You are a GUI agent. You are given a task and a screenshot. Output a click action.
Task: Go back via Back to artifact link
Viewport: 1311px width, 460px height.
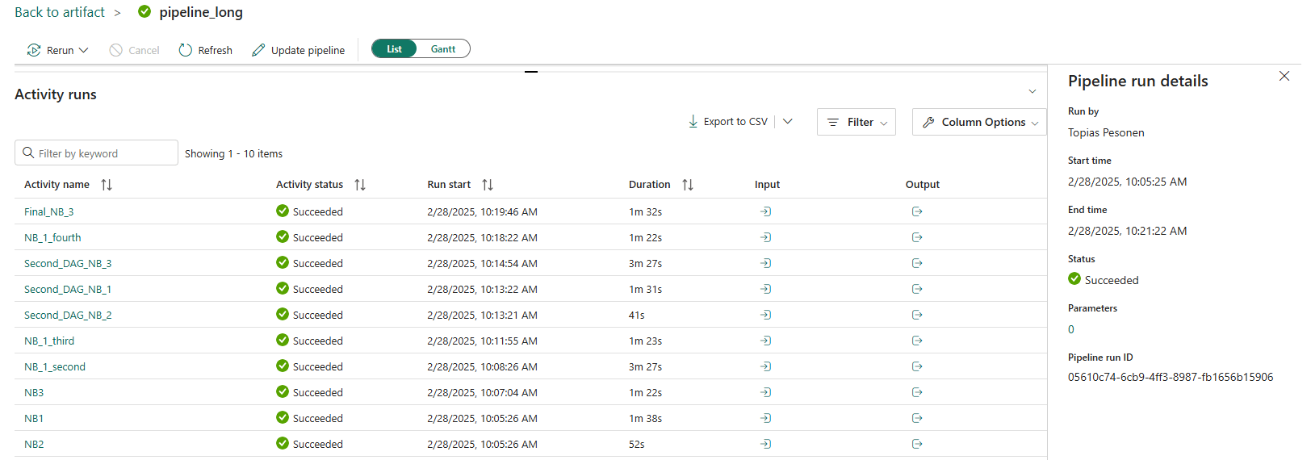pyautogui.click(x=60, y=12)
